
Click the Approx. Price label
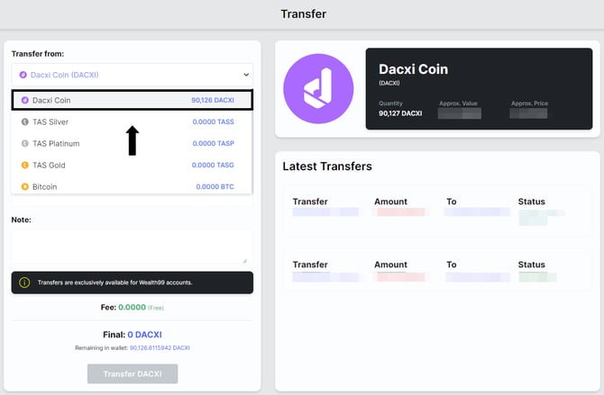click(529, 103)
